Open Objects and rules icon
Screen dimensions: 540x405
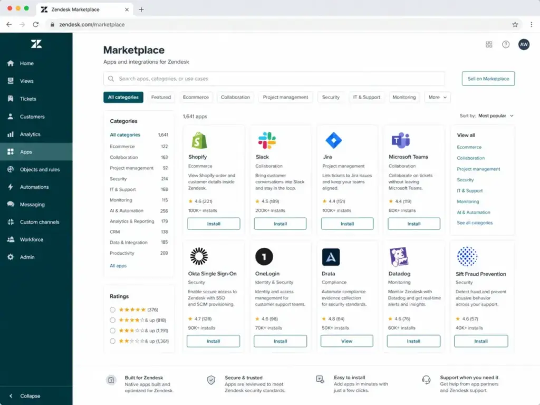point(11,169)
